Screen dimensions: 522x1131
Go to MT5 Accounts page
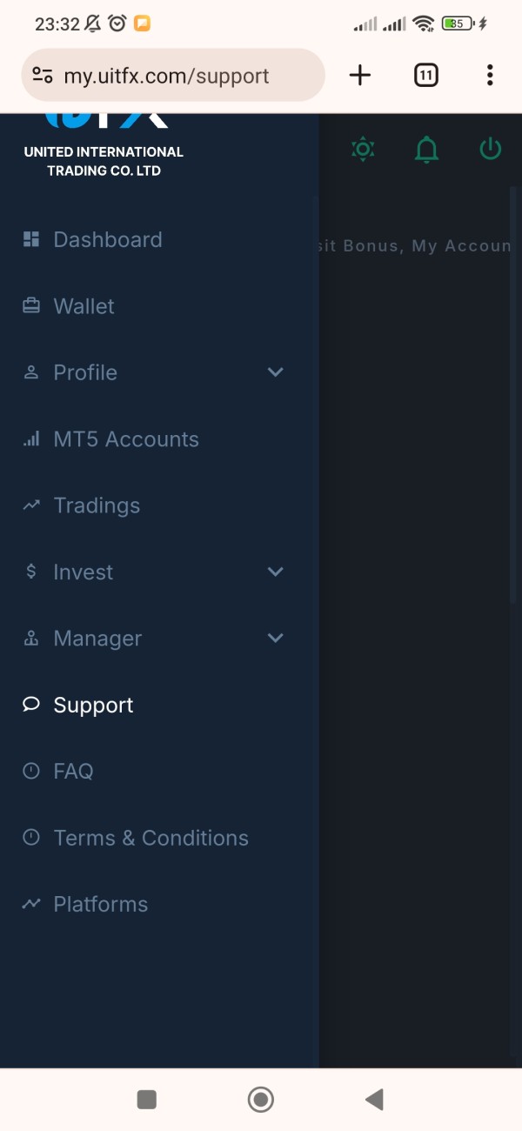pyautogui.click(x=126, y=439)
